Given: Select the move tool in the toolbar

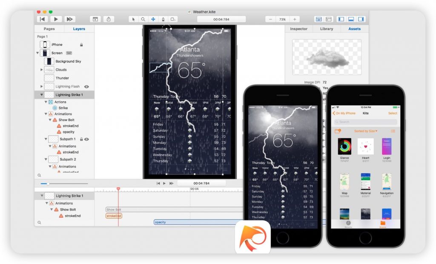Looking at the screenshot, I should [153, 19].
